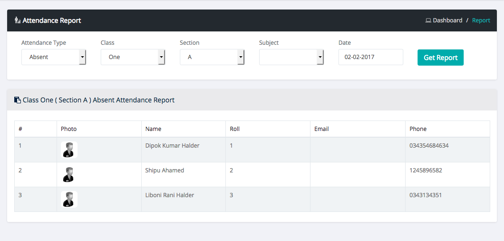This screenshot has height=241, width=504.
Task: Click the Name column header
Action: [153, 129]
